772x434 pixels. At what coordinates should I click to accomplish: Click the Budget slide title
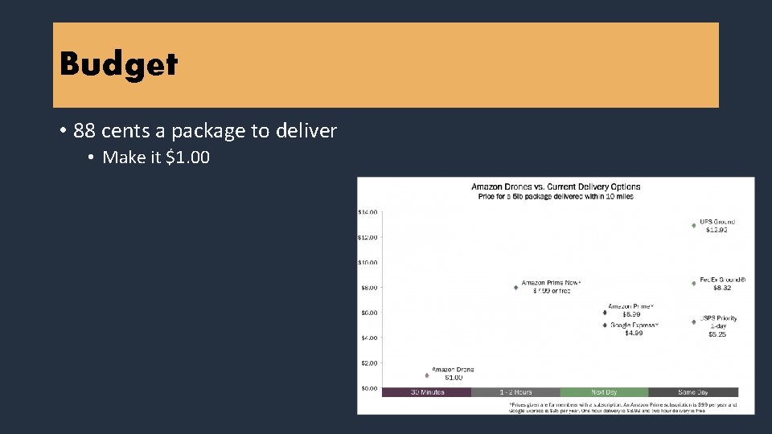coord(118,63)
